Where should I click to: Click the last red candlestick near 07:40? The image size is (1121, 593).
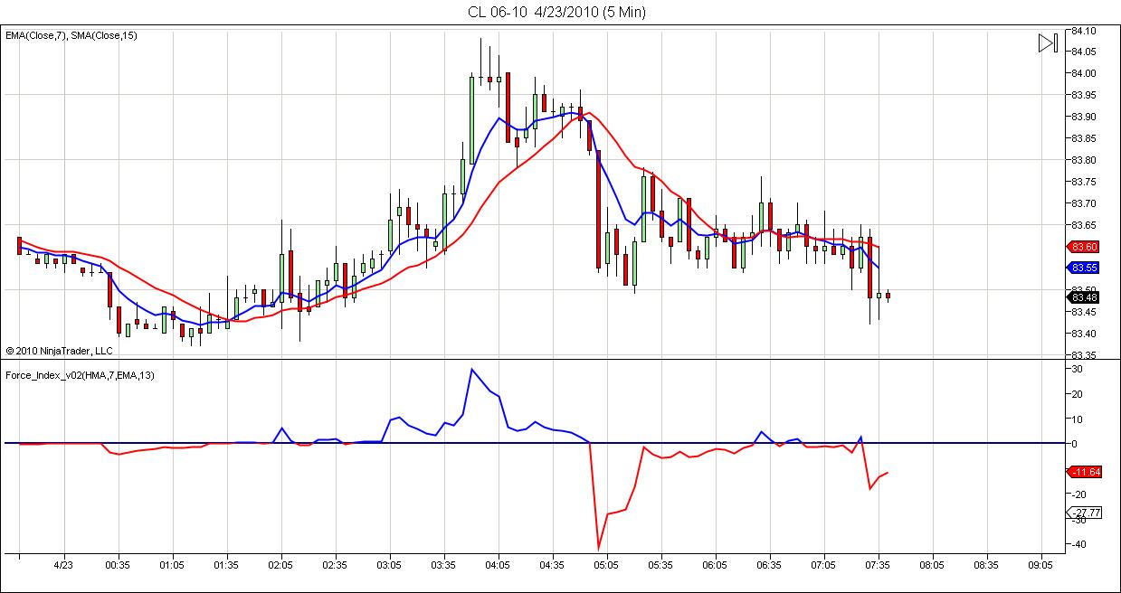[x=888, y=296]
